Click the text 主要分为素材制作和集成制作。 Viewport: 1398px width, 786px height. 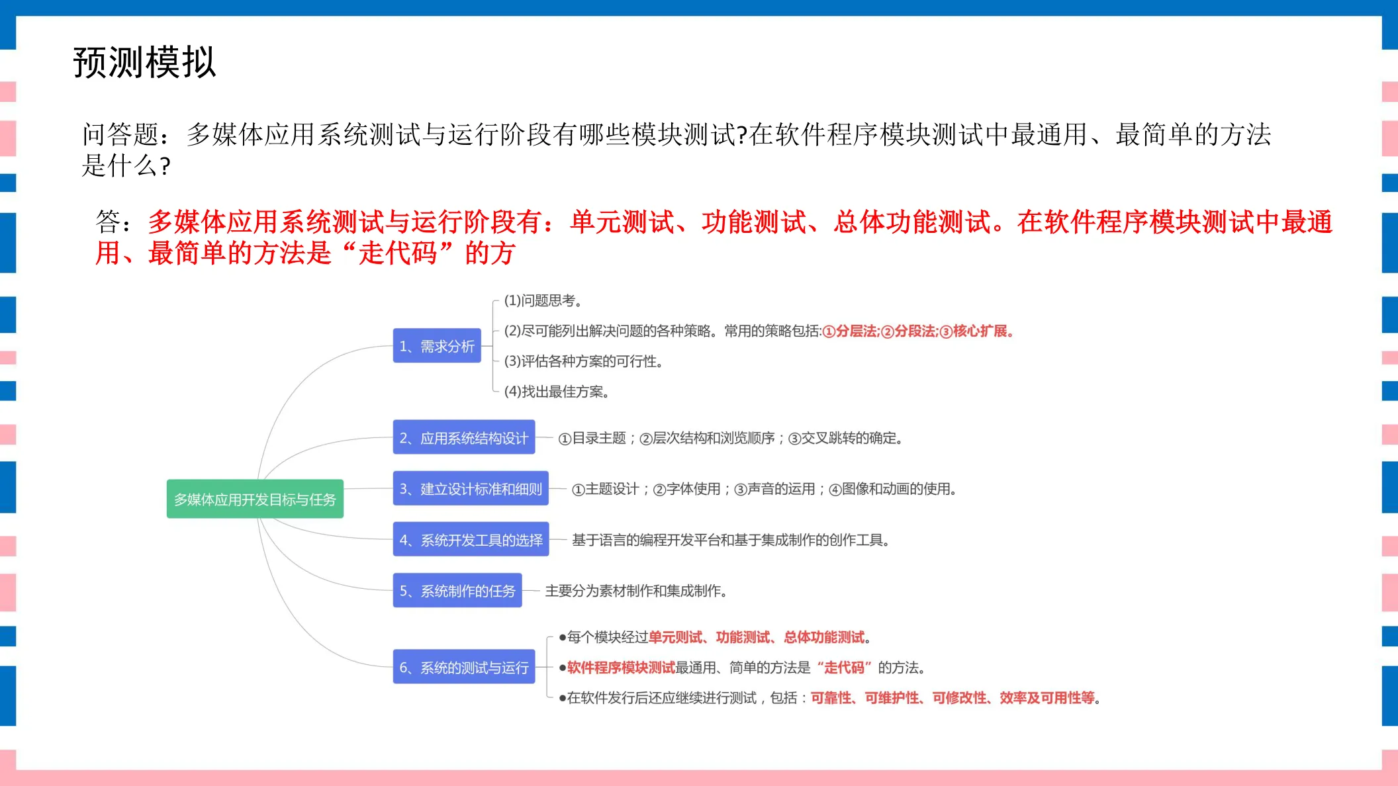click(x=636, y=591)
